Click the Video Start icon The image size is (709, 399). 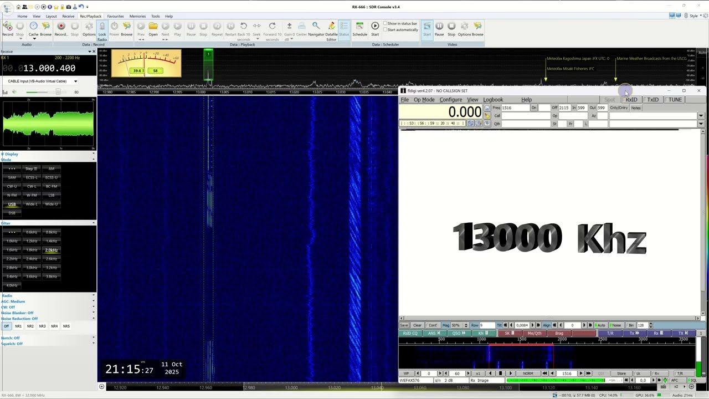point(427,26)
